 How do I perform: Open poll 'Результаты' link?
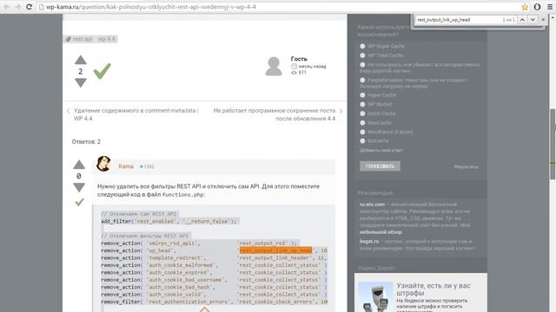coord(466,166)
